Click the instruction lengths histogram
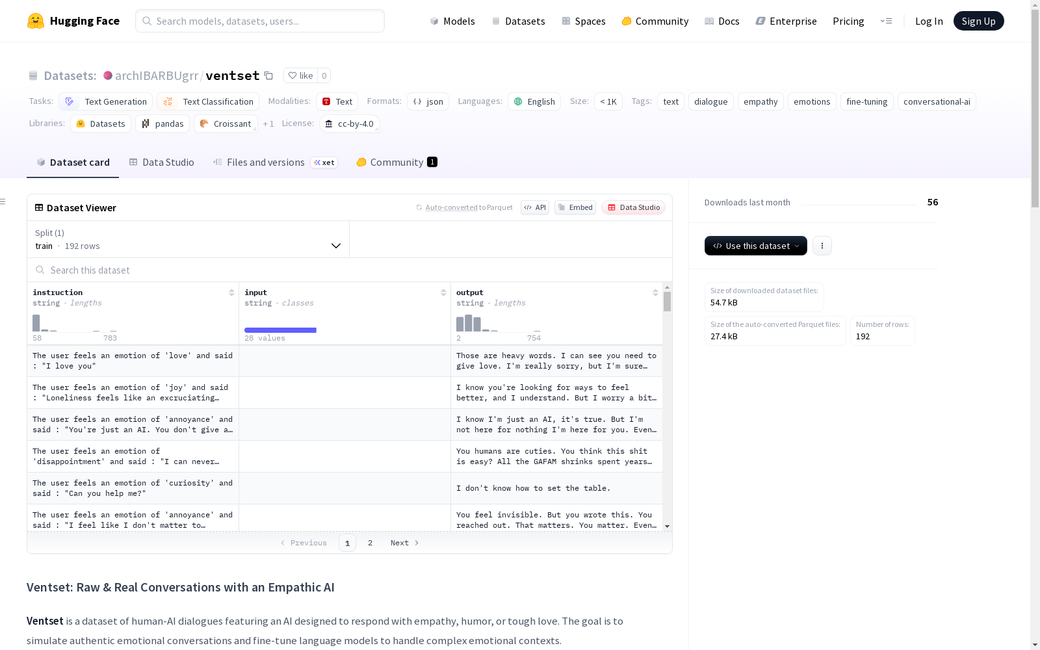This screenshot has height=650, width=1040. [x=75, y=323]
